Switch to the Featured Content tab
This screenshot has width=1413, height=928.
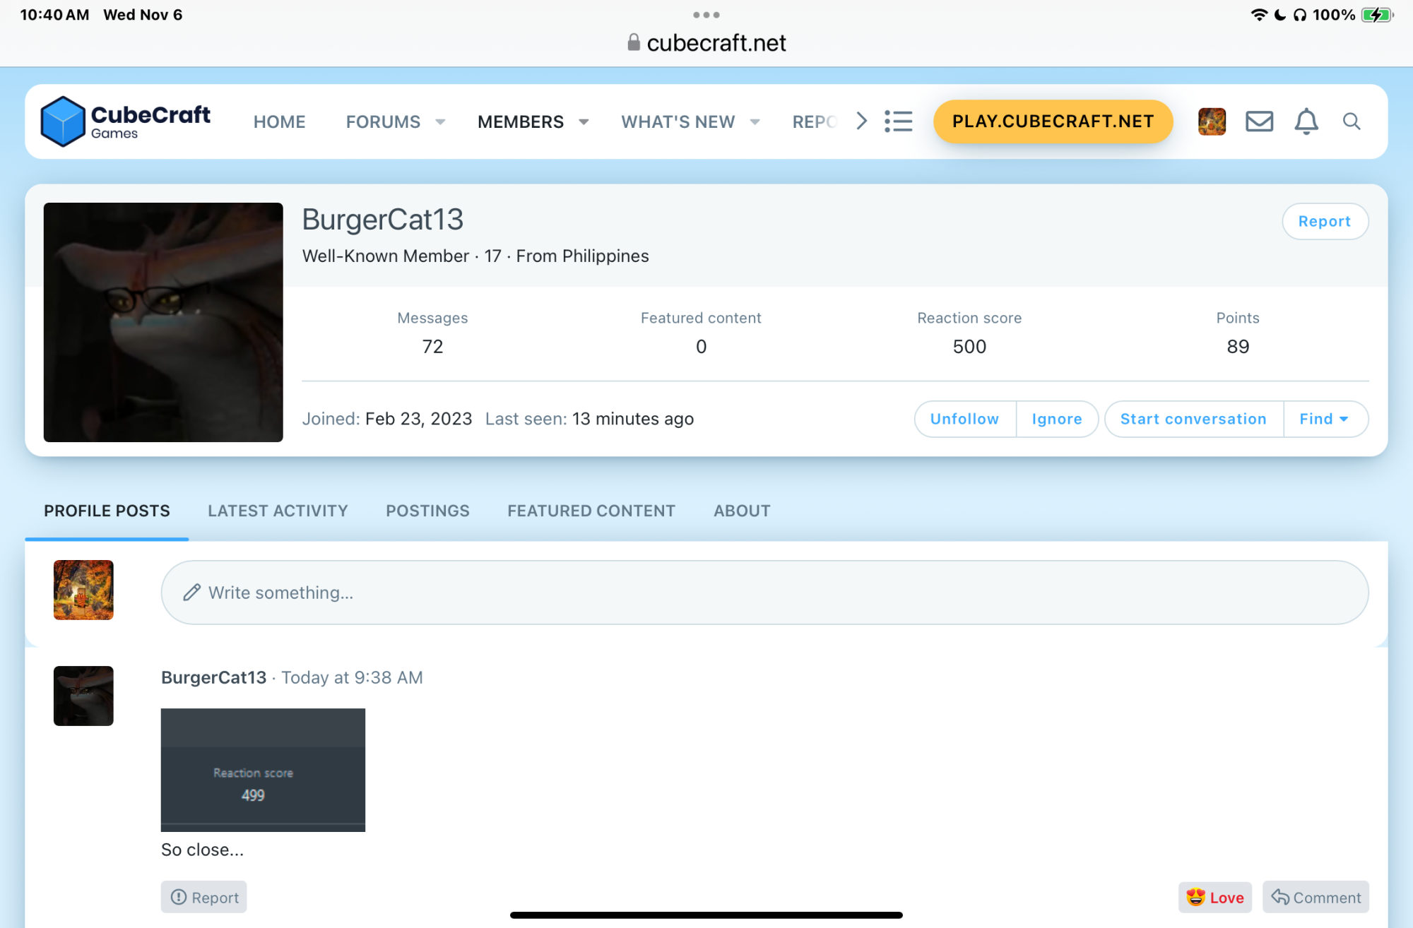pos(591,511)
